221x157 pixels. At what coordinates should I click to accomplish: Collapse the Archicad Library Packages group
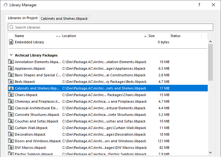[x=11, y=55]
